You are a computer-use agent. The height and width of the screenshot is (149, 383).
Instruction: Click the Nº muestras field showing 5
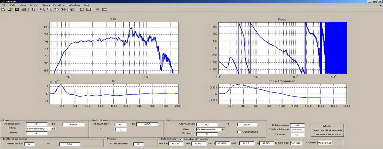point(138,144)
